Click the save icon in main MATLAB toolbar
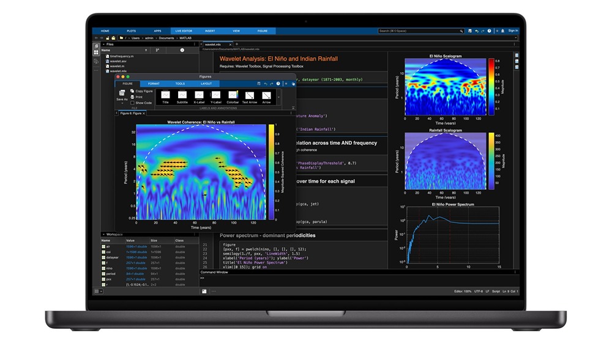This screenshot has height=344, width=612. 470,31
